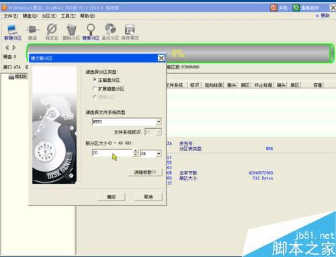Select 主磁盘分区 (primary partition) radio button
Screen dimensions: 336x257
[x=95, y=80]
